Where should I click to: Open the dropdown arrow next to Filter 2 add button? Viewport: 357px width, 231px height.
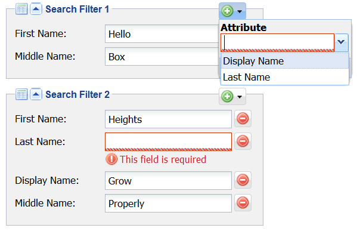[x=240, y=97]
